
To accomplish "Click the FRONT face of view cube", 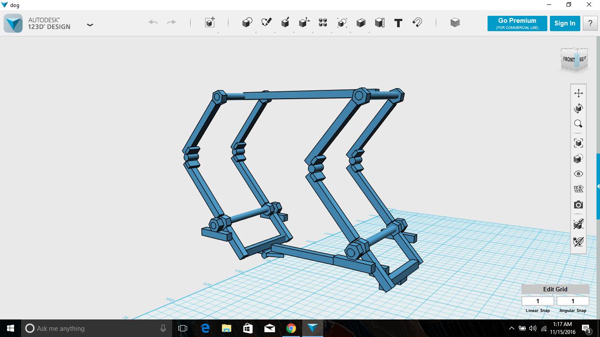I will [569, 59].
